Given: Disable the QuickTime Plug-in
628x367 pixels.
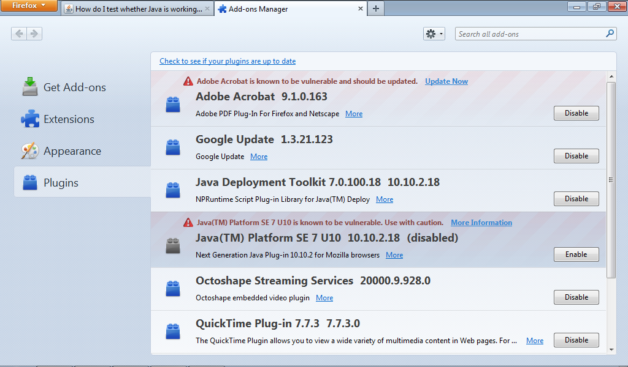Looking at the screenshot, I should tap(575, 339).
